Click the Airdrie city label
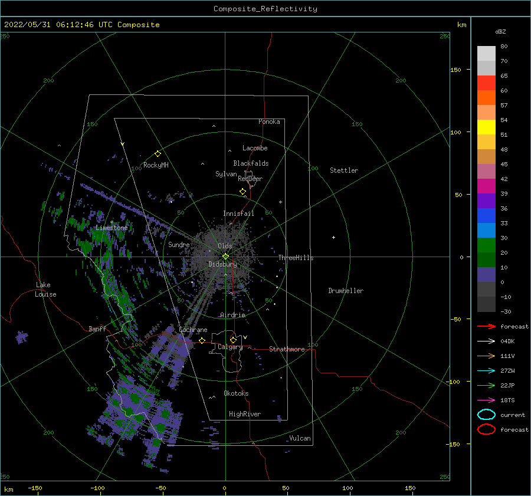This screenshot has height=496, width=531. pos(232,315)
